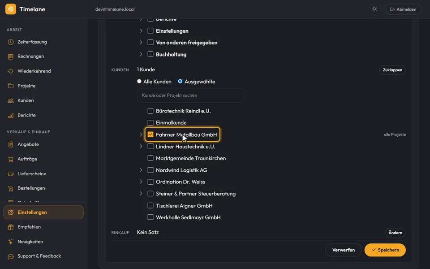
Task: Click the Wiederkehrend recurring arrows icon
Action: [11, 71]
